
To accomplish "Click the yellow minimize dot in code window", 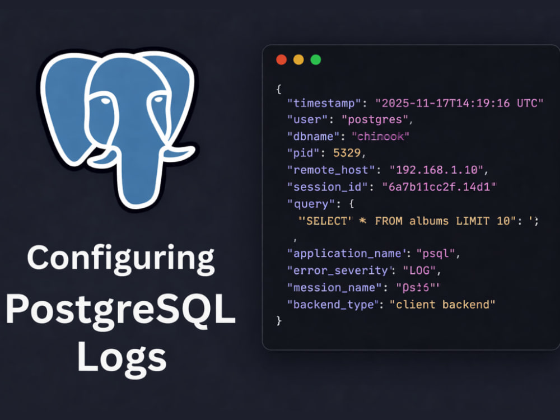I will 298,60.
